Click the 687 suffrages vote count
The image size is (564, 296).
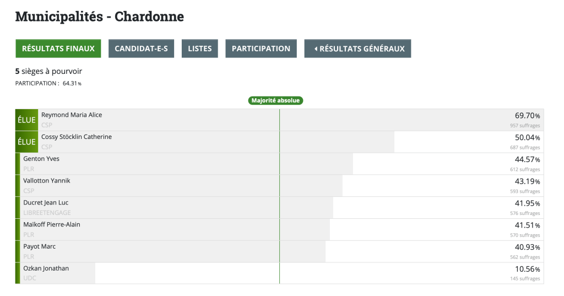(x=525, y=148)
